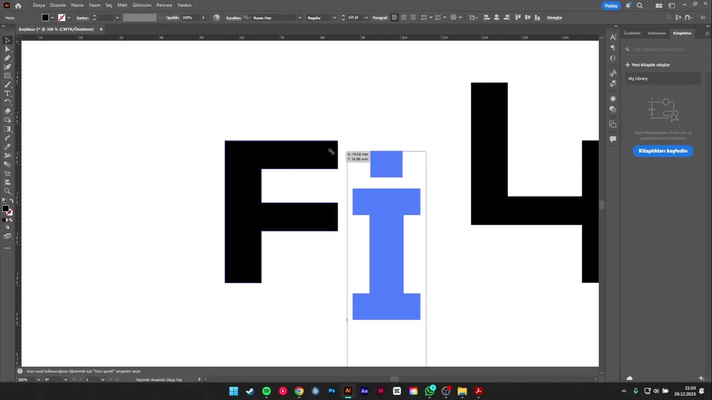Click the Paylaş share button
This screenshot has height=400, width=712.
tap(611, 6)
